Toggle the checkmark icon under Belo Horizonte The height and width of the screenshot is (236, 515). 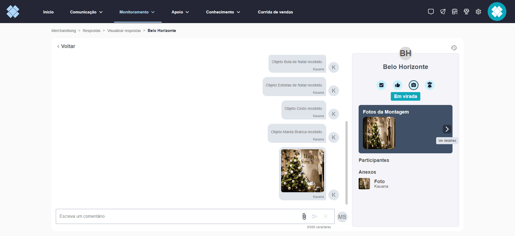point(381,85)
